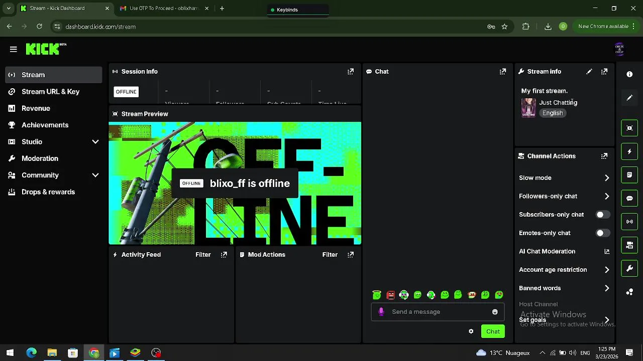
Task: Toggle the channel actions camera icon
Action: (629, 245)
